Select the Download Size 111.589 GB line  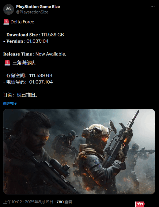pyautogui.click(x=34, y=35)
